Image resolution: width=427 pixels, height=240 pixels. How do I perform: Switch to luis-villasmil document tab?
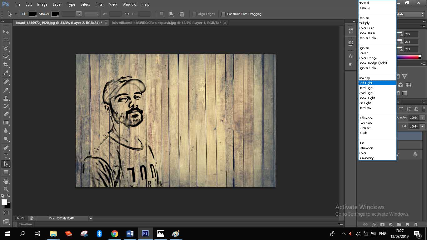(x=166, y=23)
